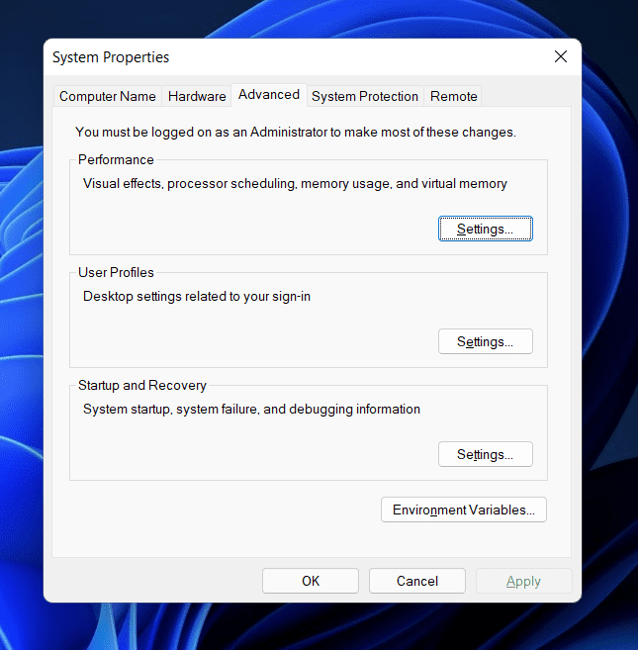
Task: Click the User Profiles group label
Action: click(116, 272)
